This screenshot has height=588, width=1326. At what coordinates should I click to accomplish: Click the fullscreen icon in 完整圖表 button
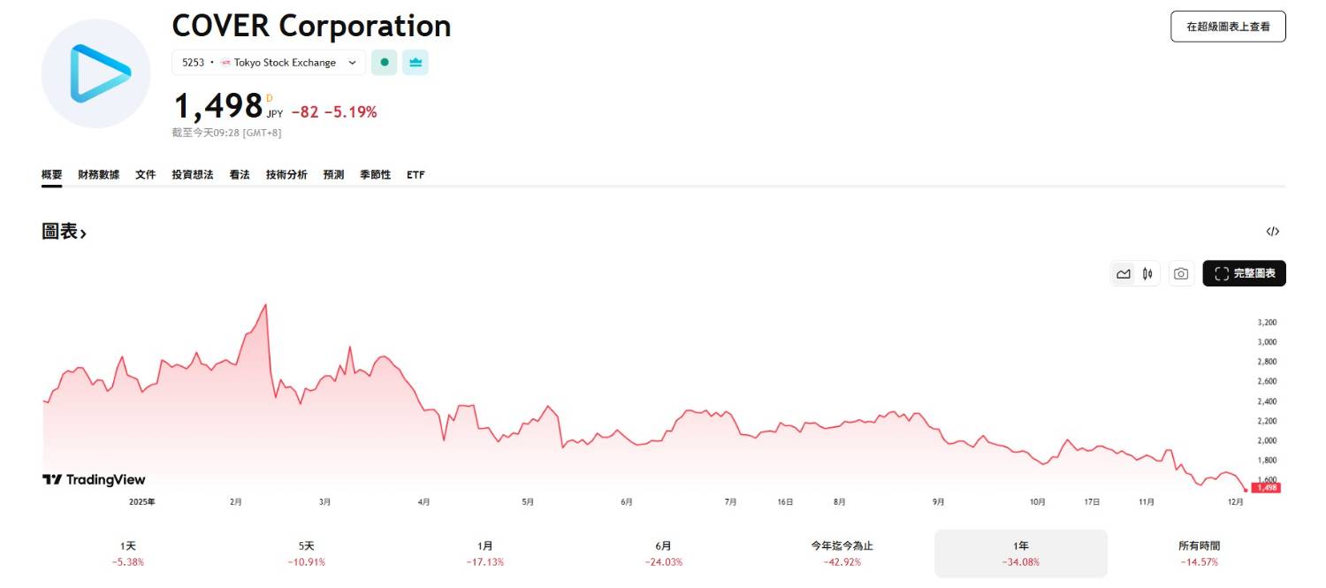(1222, 274)
